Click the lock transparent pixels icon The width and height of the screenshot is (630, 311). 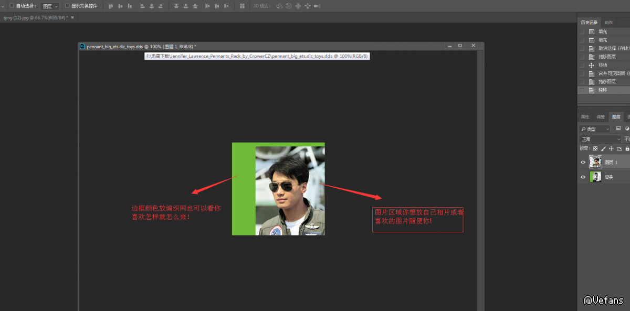tap(595, 148)
